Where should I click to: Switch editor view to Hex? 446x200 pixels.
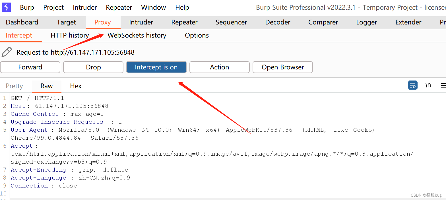(76, 86)
